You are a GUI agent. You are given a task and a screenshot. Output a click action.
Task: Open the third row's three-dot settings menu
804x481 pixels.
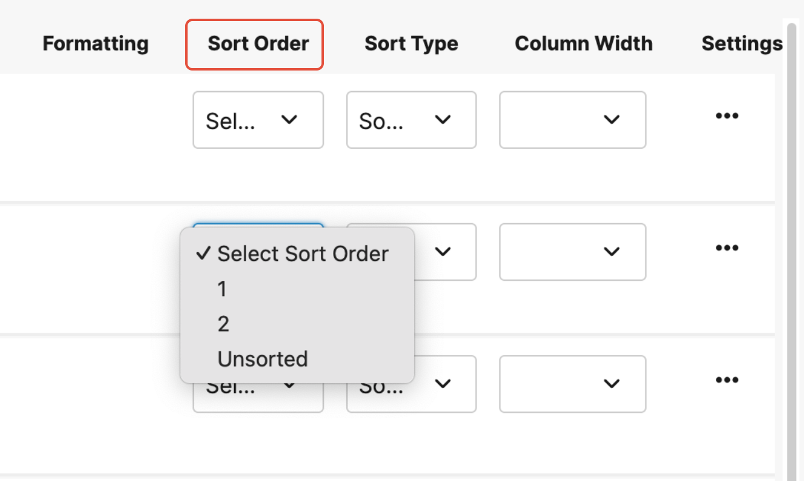point(727,380)
